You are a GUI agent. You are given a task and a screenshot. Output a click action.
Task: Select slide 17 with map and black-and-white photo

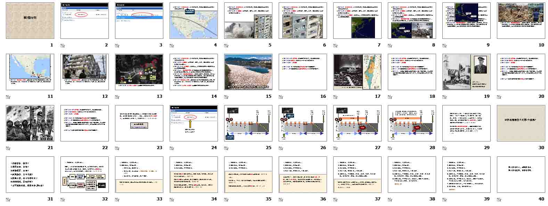357,72
